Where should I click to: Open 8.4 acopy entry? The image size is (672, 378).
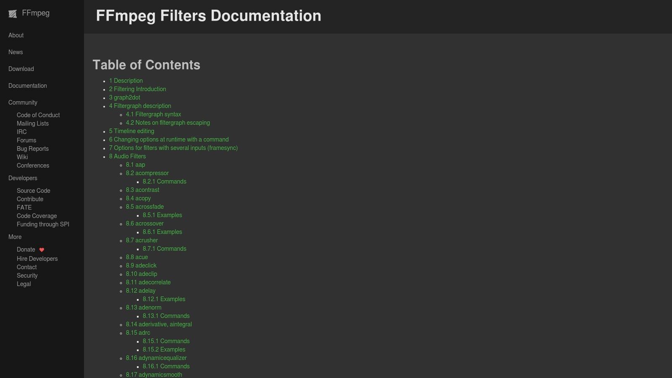tap(138, 198)
